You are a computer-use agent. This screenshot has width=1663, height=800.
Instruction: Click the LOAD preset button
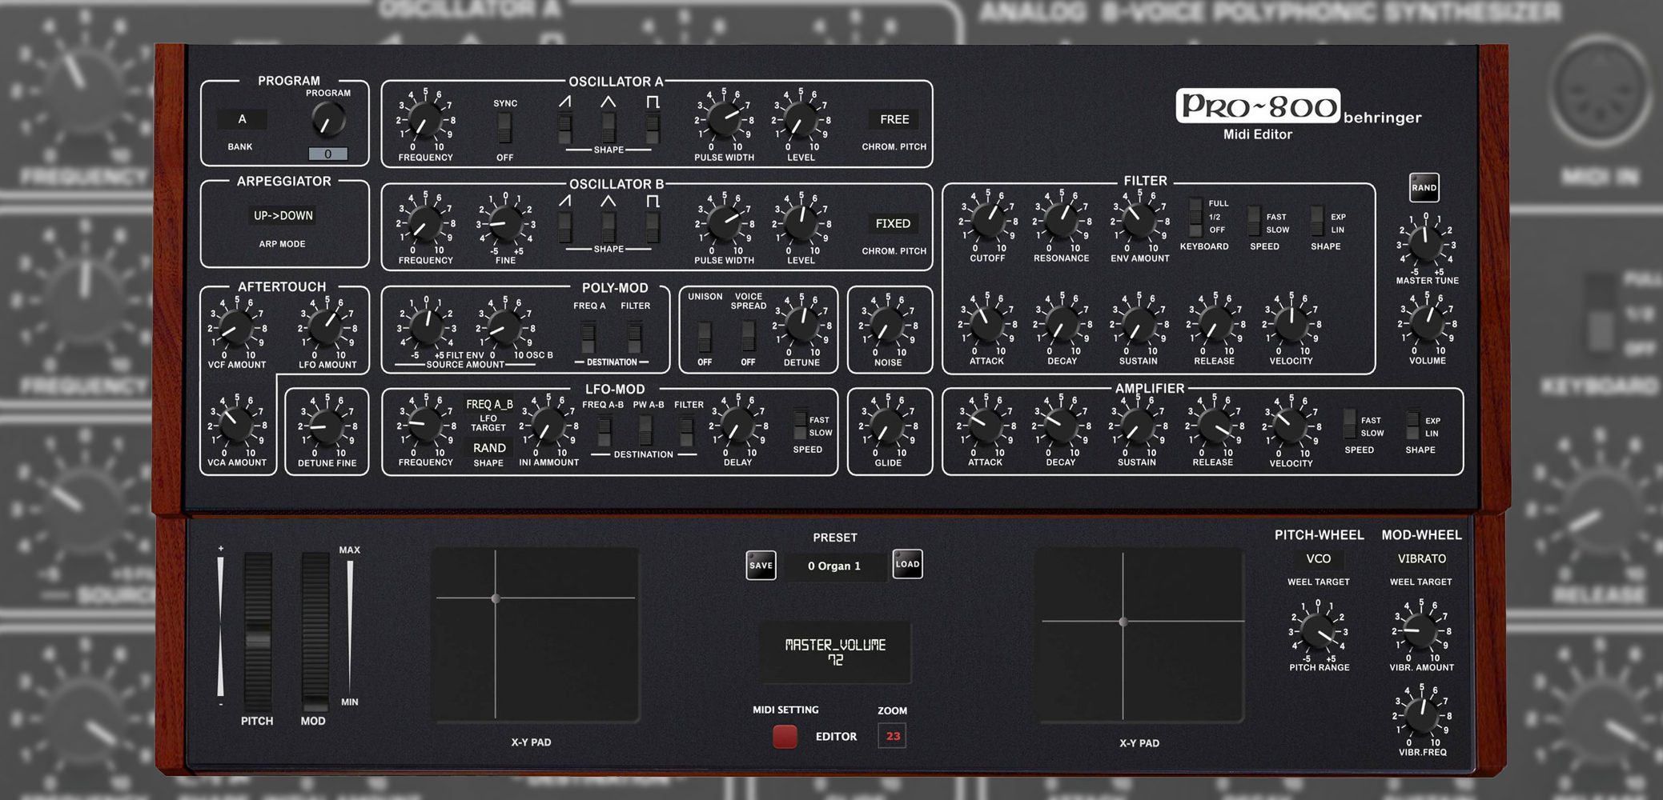907,564
